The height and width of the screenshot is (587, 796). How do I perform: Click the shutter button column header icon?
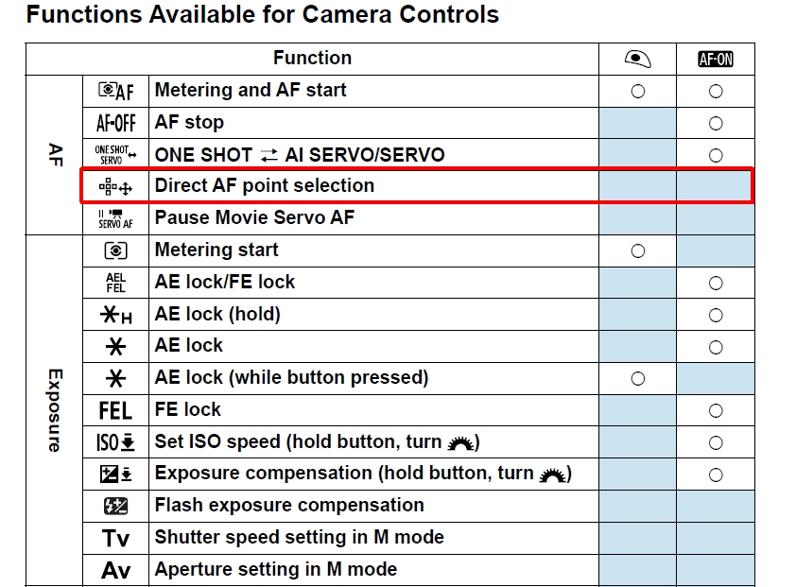(x=638, y=59)
